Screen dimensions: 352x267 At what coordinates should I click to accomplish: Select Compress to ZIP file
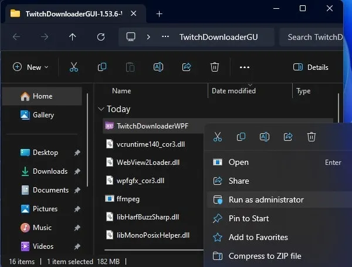pos(279,256)
